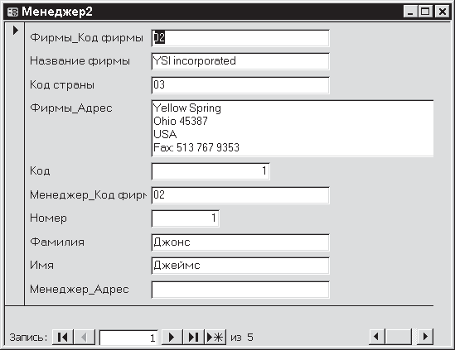Go to first record button
Screen dimensions: 455x350
(x=63, y=337)
